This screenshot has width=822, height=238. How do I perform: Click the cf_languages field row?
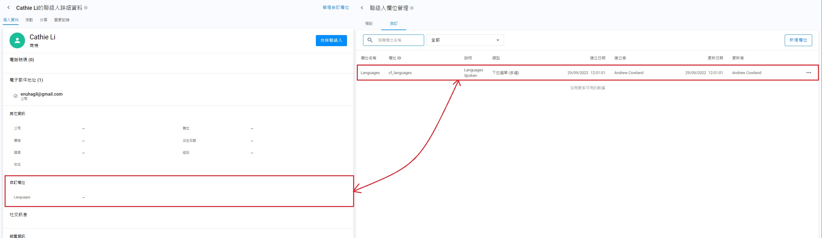(400, 73)
